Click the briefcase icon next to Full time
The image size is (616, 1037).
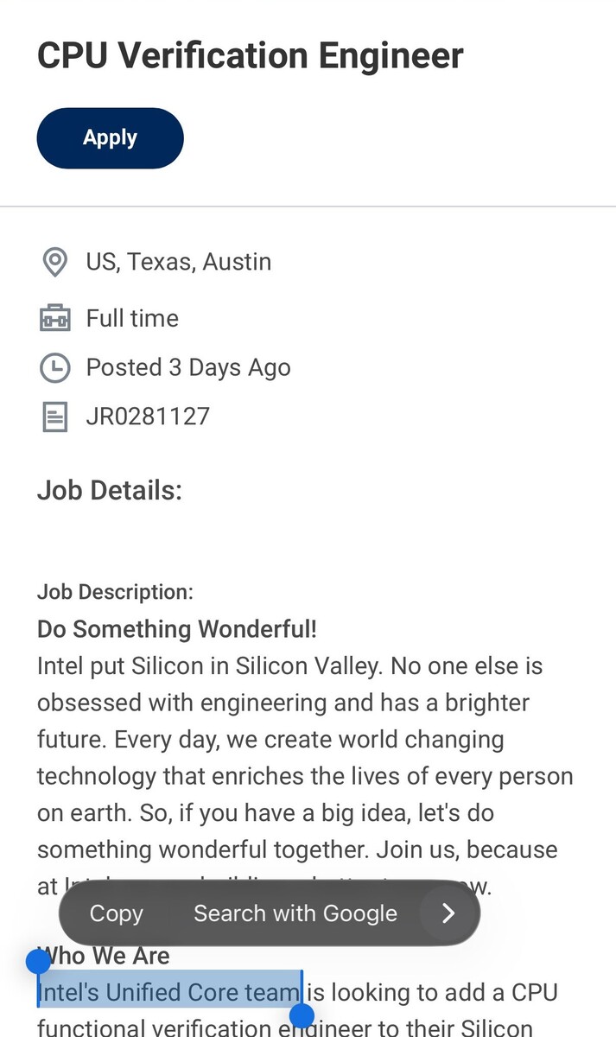click(55, 318)
